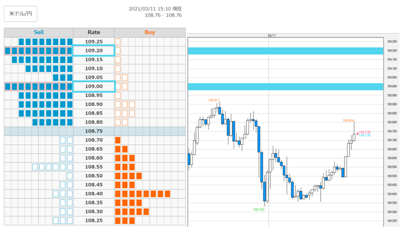This screenshot has width=402, height=228.
Task: Select the highlighted 109.00 rate cell
Action: tap(93, 86)
